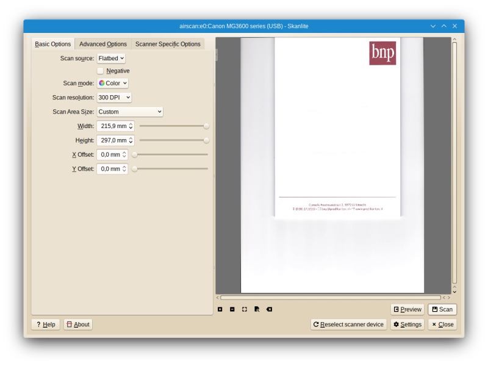Open the Scan resolution 300 DPI dropdown
This screenshot has width=488, height=366.
[114, 98]
